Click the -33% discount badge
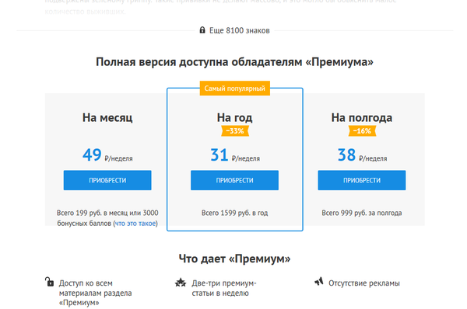This screenshot has width=467, height=309. point(235,130)
